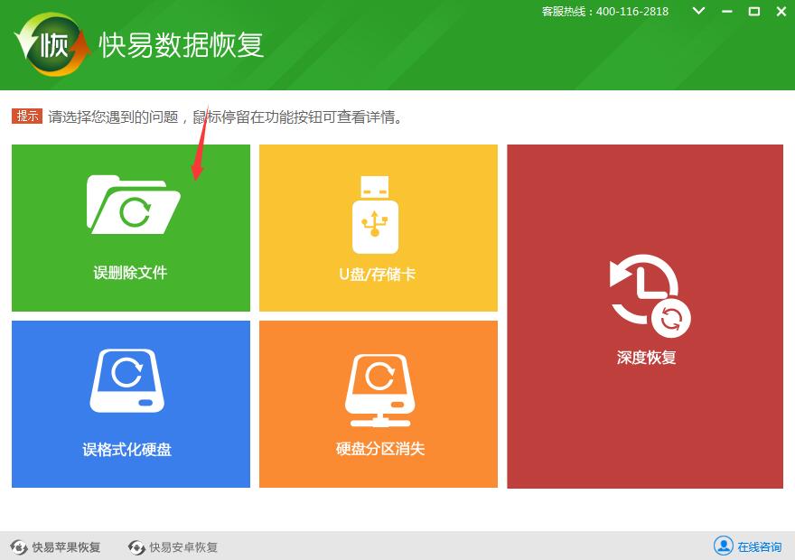Select the 硬盘分区消失 label
Viewport: 795px width, 560px height.
(x=379, y=449)
